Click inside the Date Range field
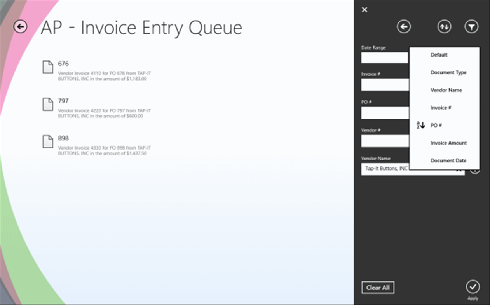This screenshot has width=490, height=305. click(x=384, y=57)
